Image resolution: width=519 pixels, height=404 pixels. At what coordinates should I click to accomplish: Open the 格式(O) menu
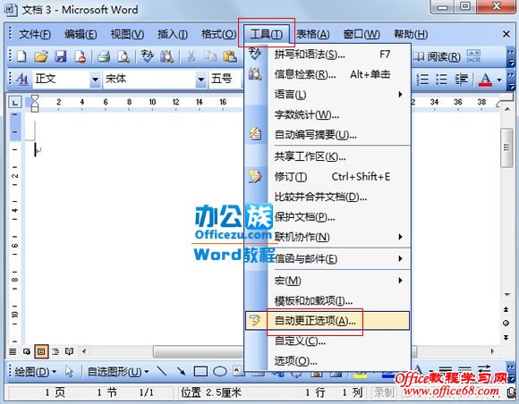coord(219,34)
